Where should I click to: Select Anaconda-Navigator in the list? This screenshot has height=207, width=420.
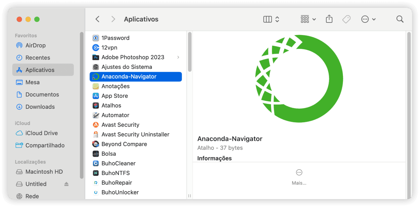(x=136, y=76)
